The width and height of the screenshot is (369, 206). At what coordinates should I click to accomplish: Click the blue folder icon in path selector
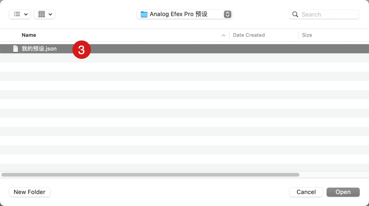[144, 14]
